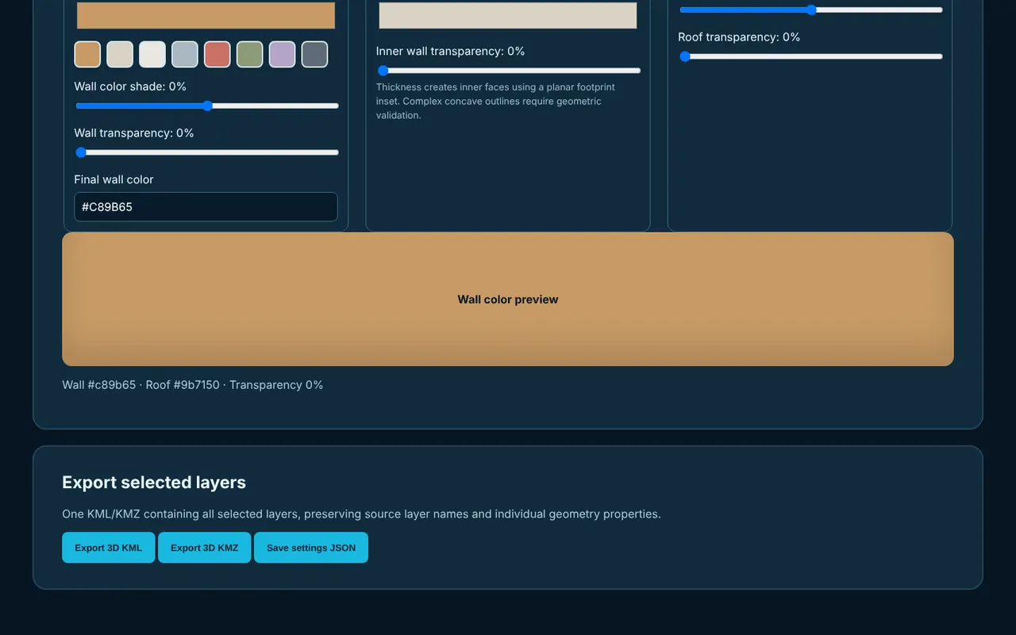Screen dimensions: 1016x635
Task: Save the settings as JSON
Action: coord(311,548)
